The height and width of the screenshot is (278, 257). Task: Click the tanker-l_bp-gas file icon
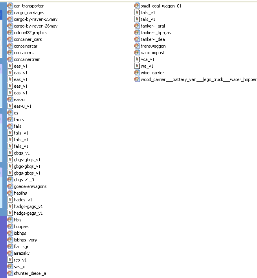click(x=137, y=33)
